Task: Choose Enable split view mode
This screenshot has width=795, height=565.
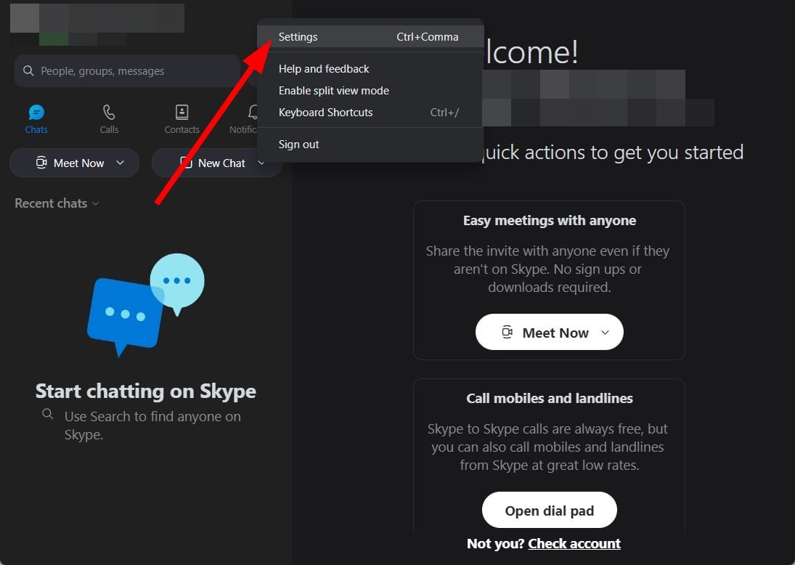Action: click(x=334, y=91)
